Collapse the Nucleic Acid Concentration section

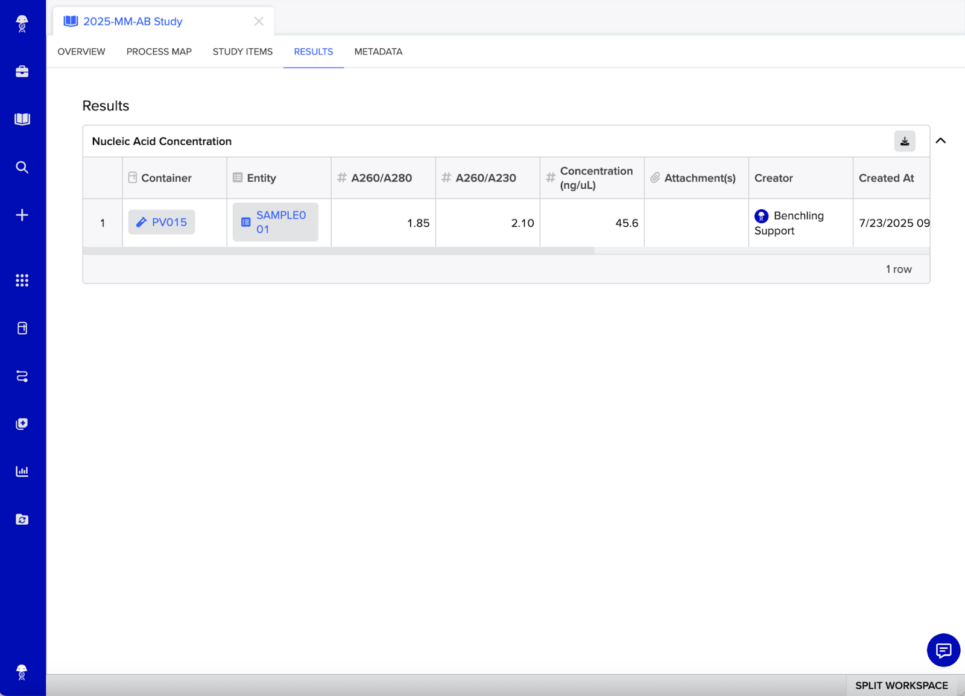pyautogui.click(x=940, y=141)
